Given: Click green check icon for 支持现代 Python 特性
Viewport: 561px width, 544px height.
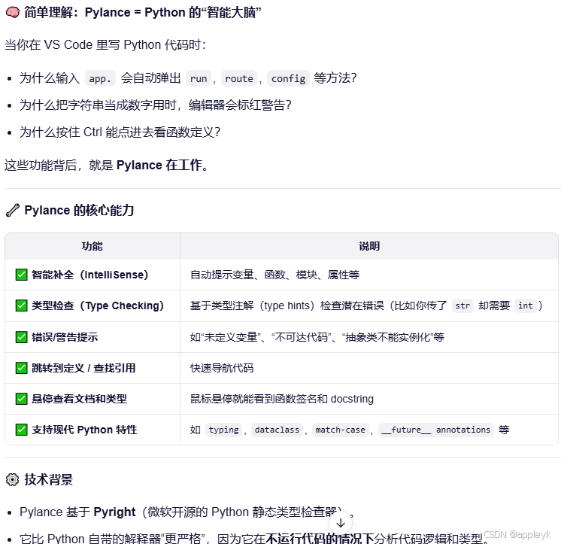Looking at the screenshot, I should click(x=22, y=430).
